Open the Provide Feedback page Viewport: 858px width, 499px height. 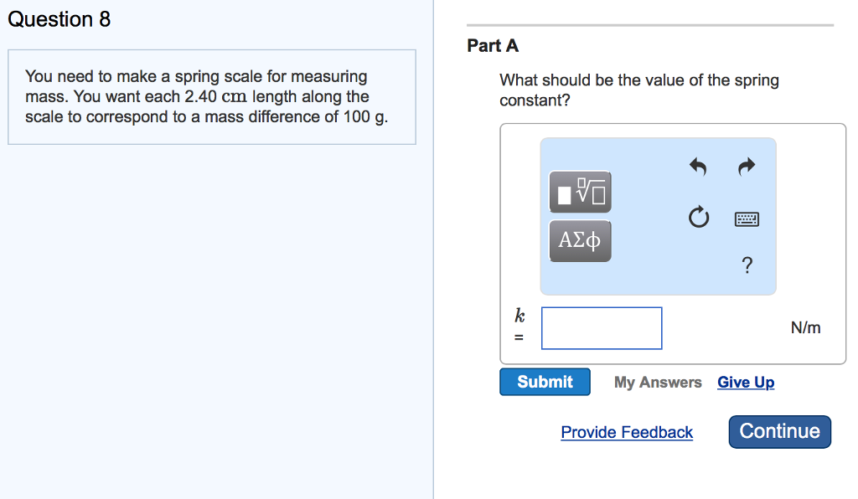coord(627,432)
